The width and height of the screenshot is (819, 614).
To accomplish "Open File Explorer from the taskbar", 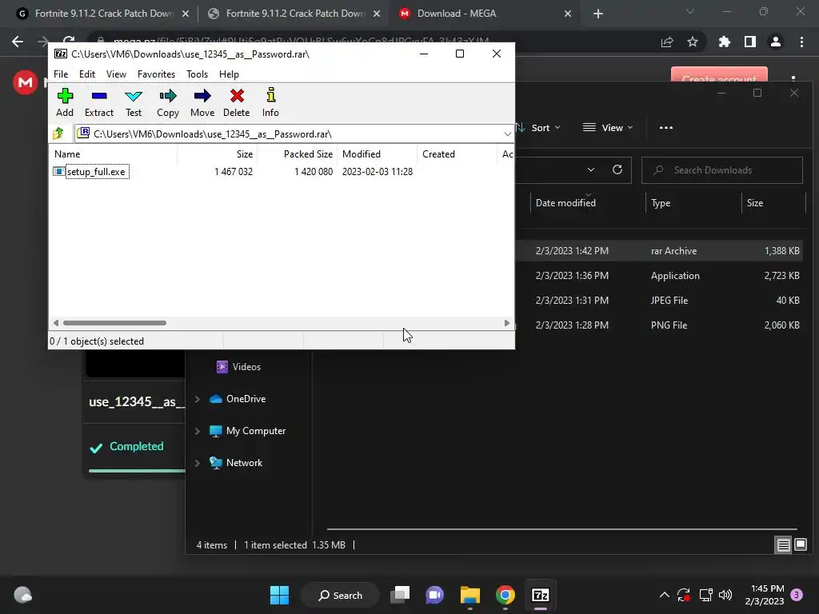I will (469, 595).
